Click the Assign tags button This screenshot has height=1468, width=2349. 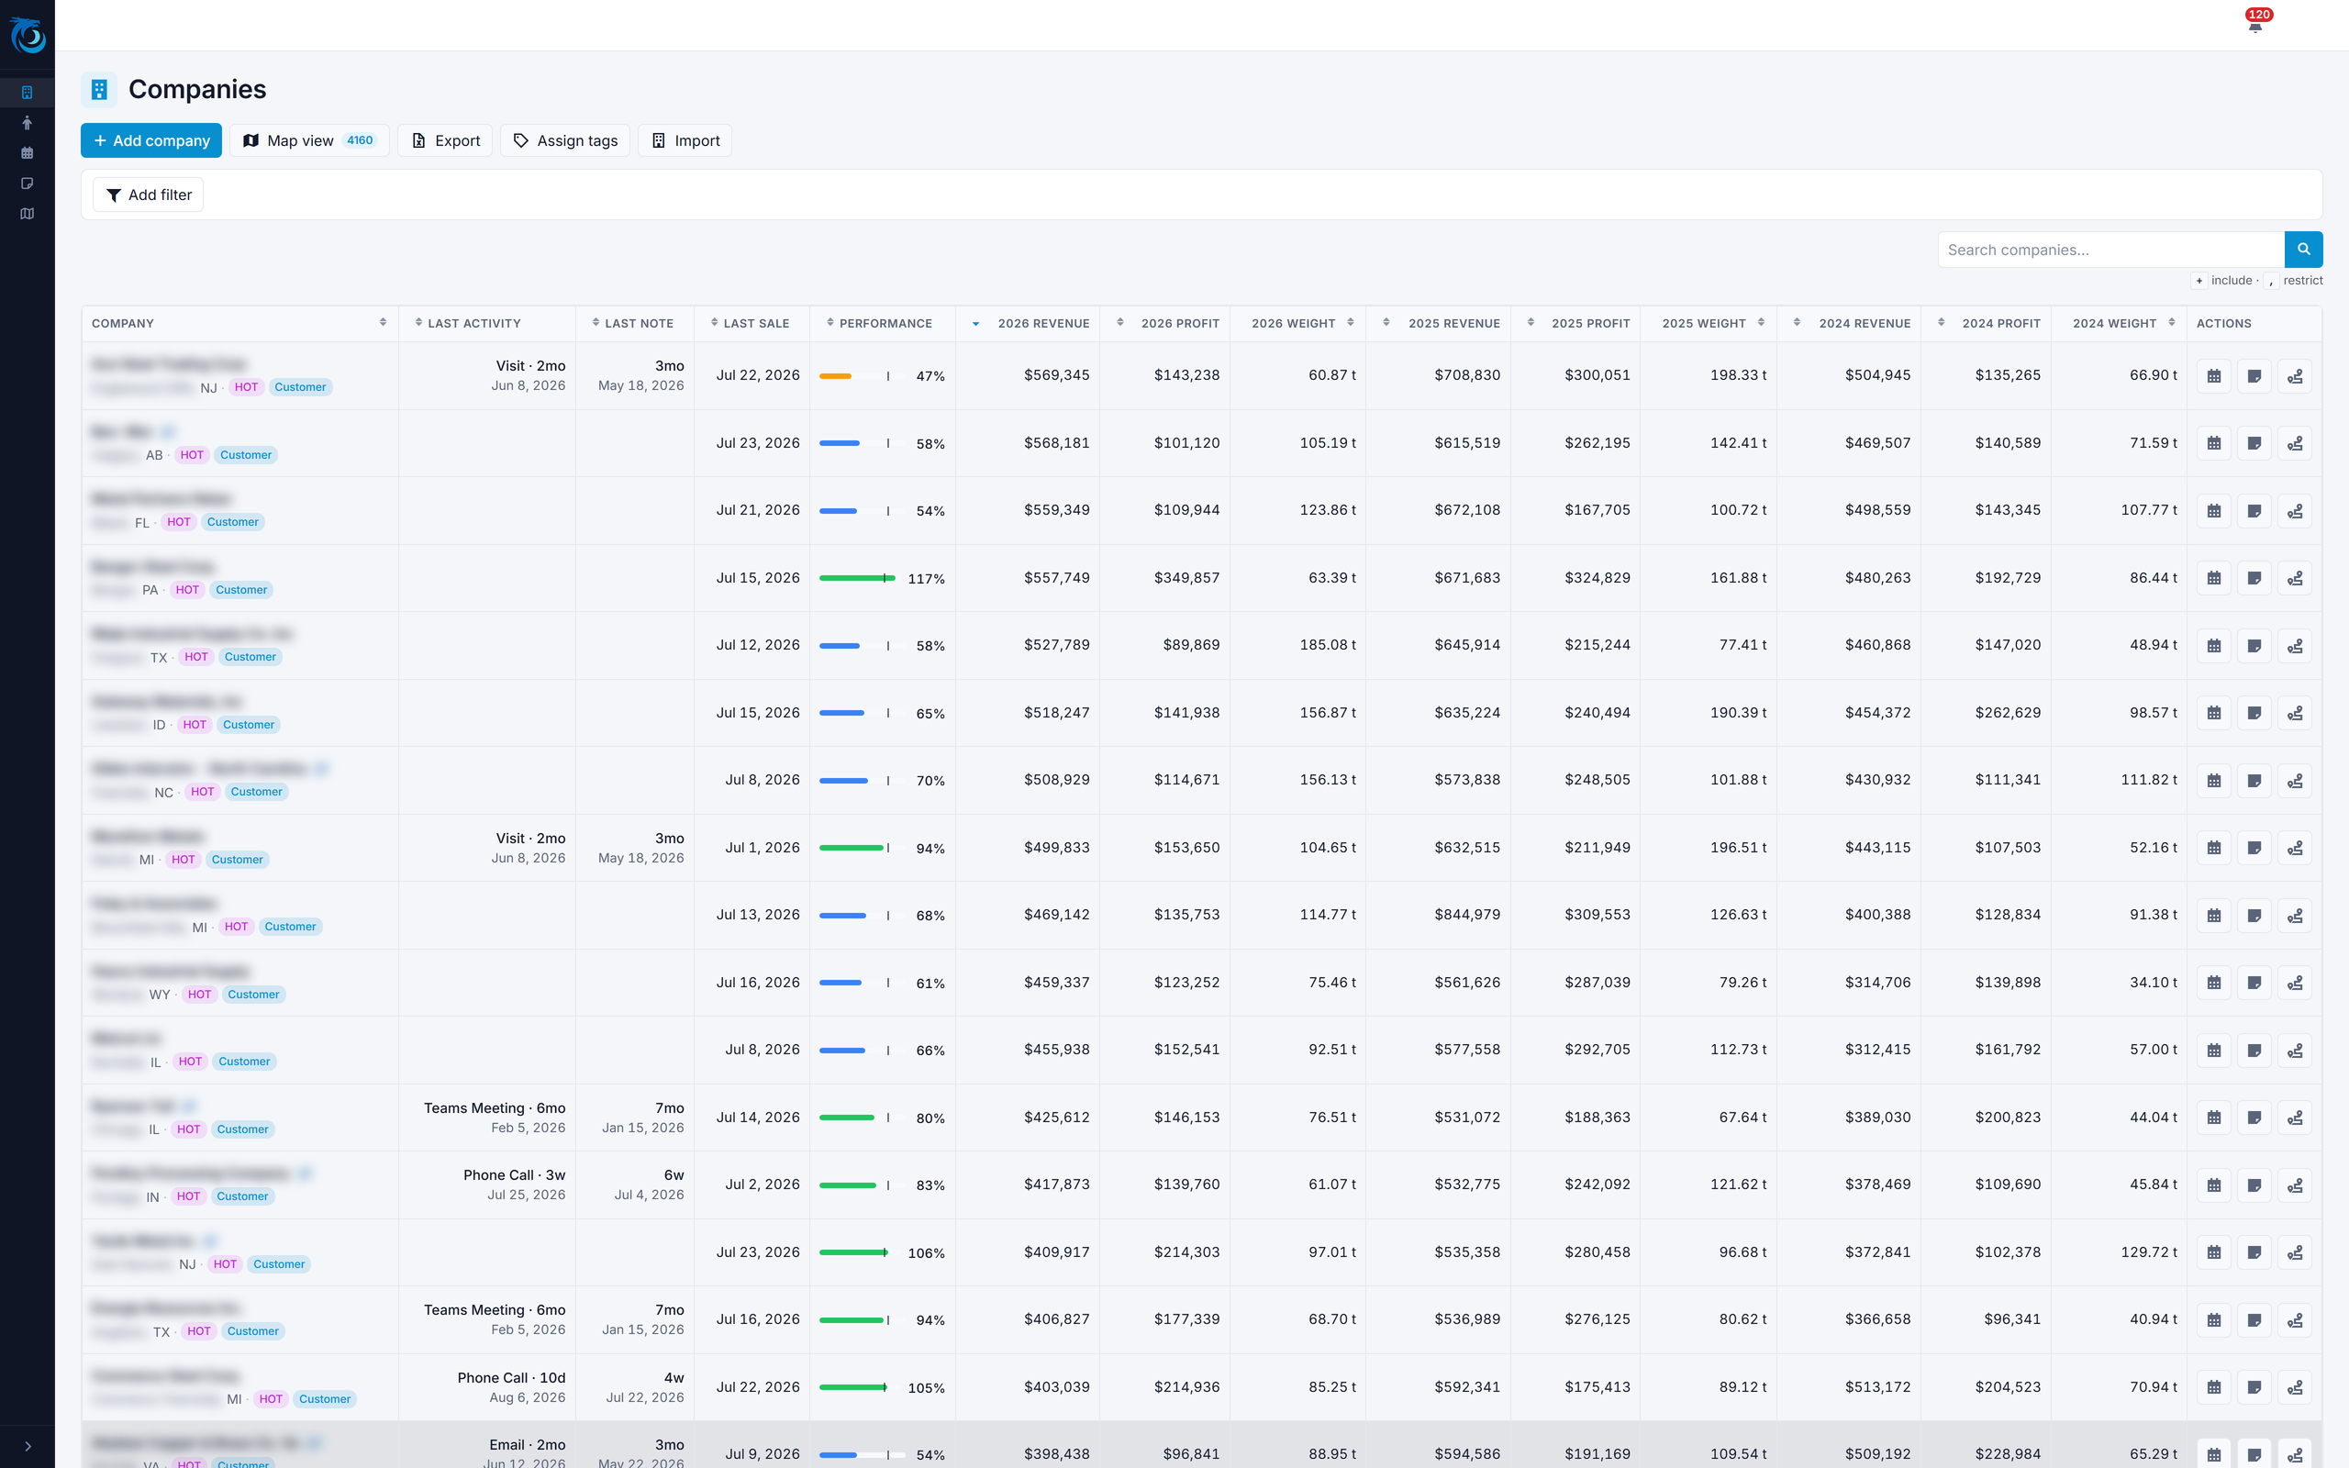[565, 140]
